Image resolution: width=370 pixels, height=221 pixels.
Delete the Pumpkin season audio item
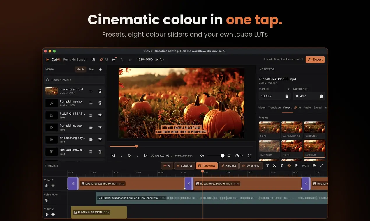click(100, 103)
